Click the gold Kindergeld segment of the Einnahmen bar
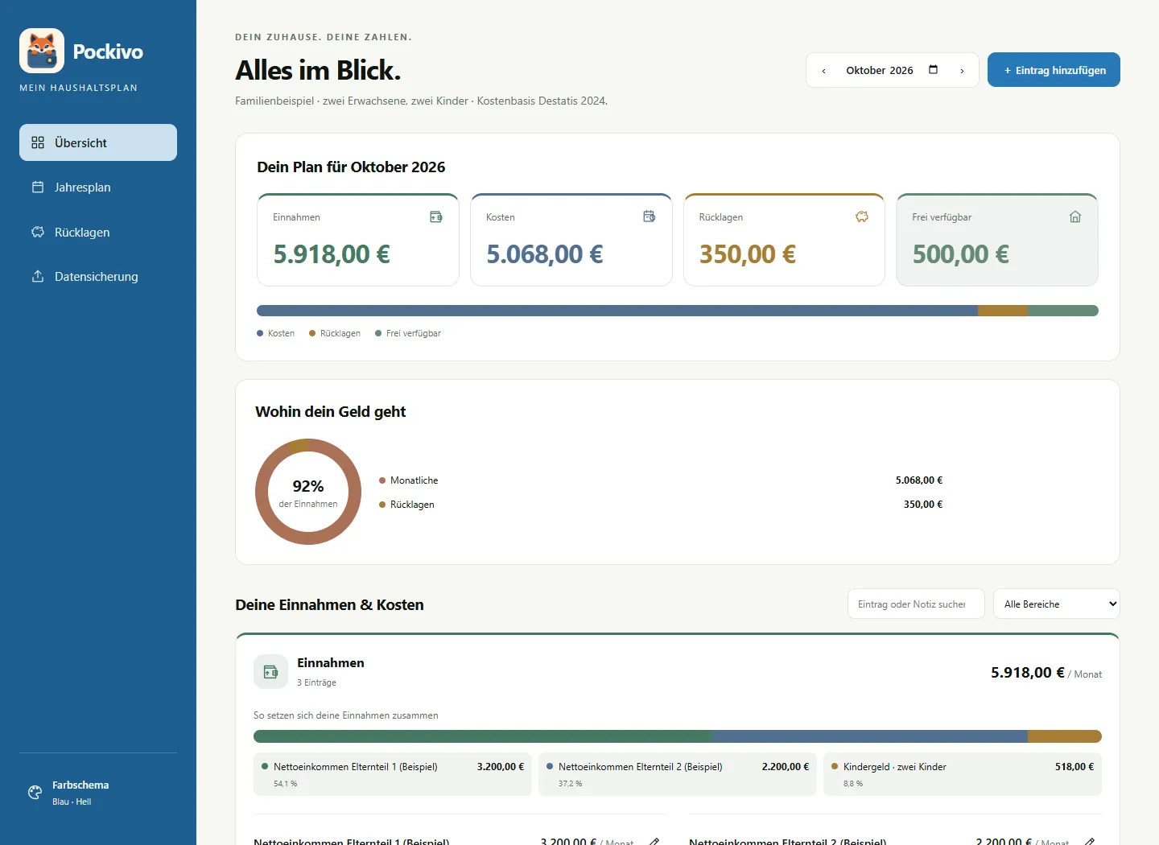This screenshot has width=1159, height=845. pos(1065,736)
